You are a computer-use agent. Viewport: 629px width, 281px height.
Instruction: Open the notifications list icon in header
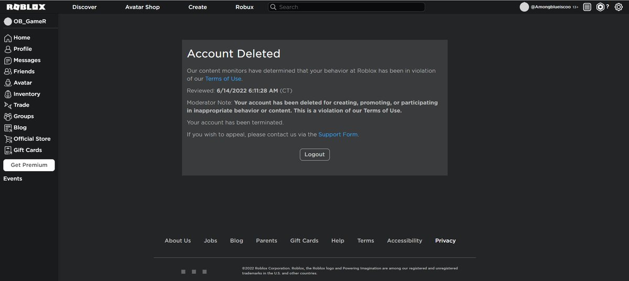coord(587,7)
